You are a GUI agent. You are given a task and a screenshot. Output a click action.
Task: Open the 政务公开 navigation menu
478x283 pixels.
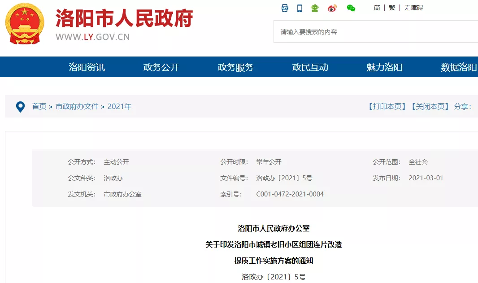coord(161,67)
